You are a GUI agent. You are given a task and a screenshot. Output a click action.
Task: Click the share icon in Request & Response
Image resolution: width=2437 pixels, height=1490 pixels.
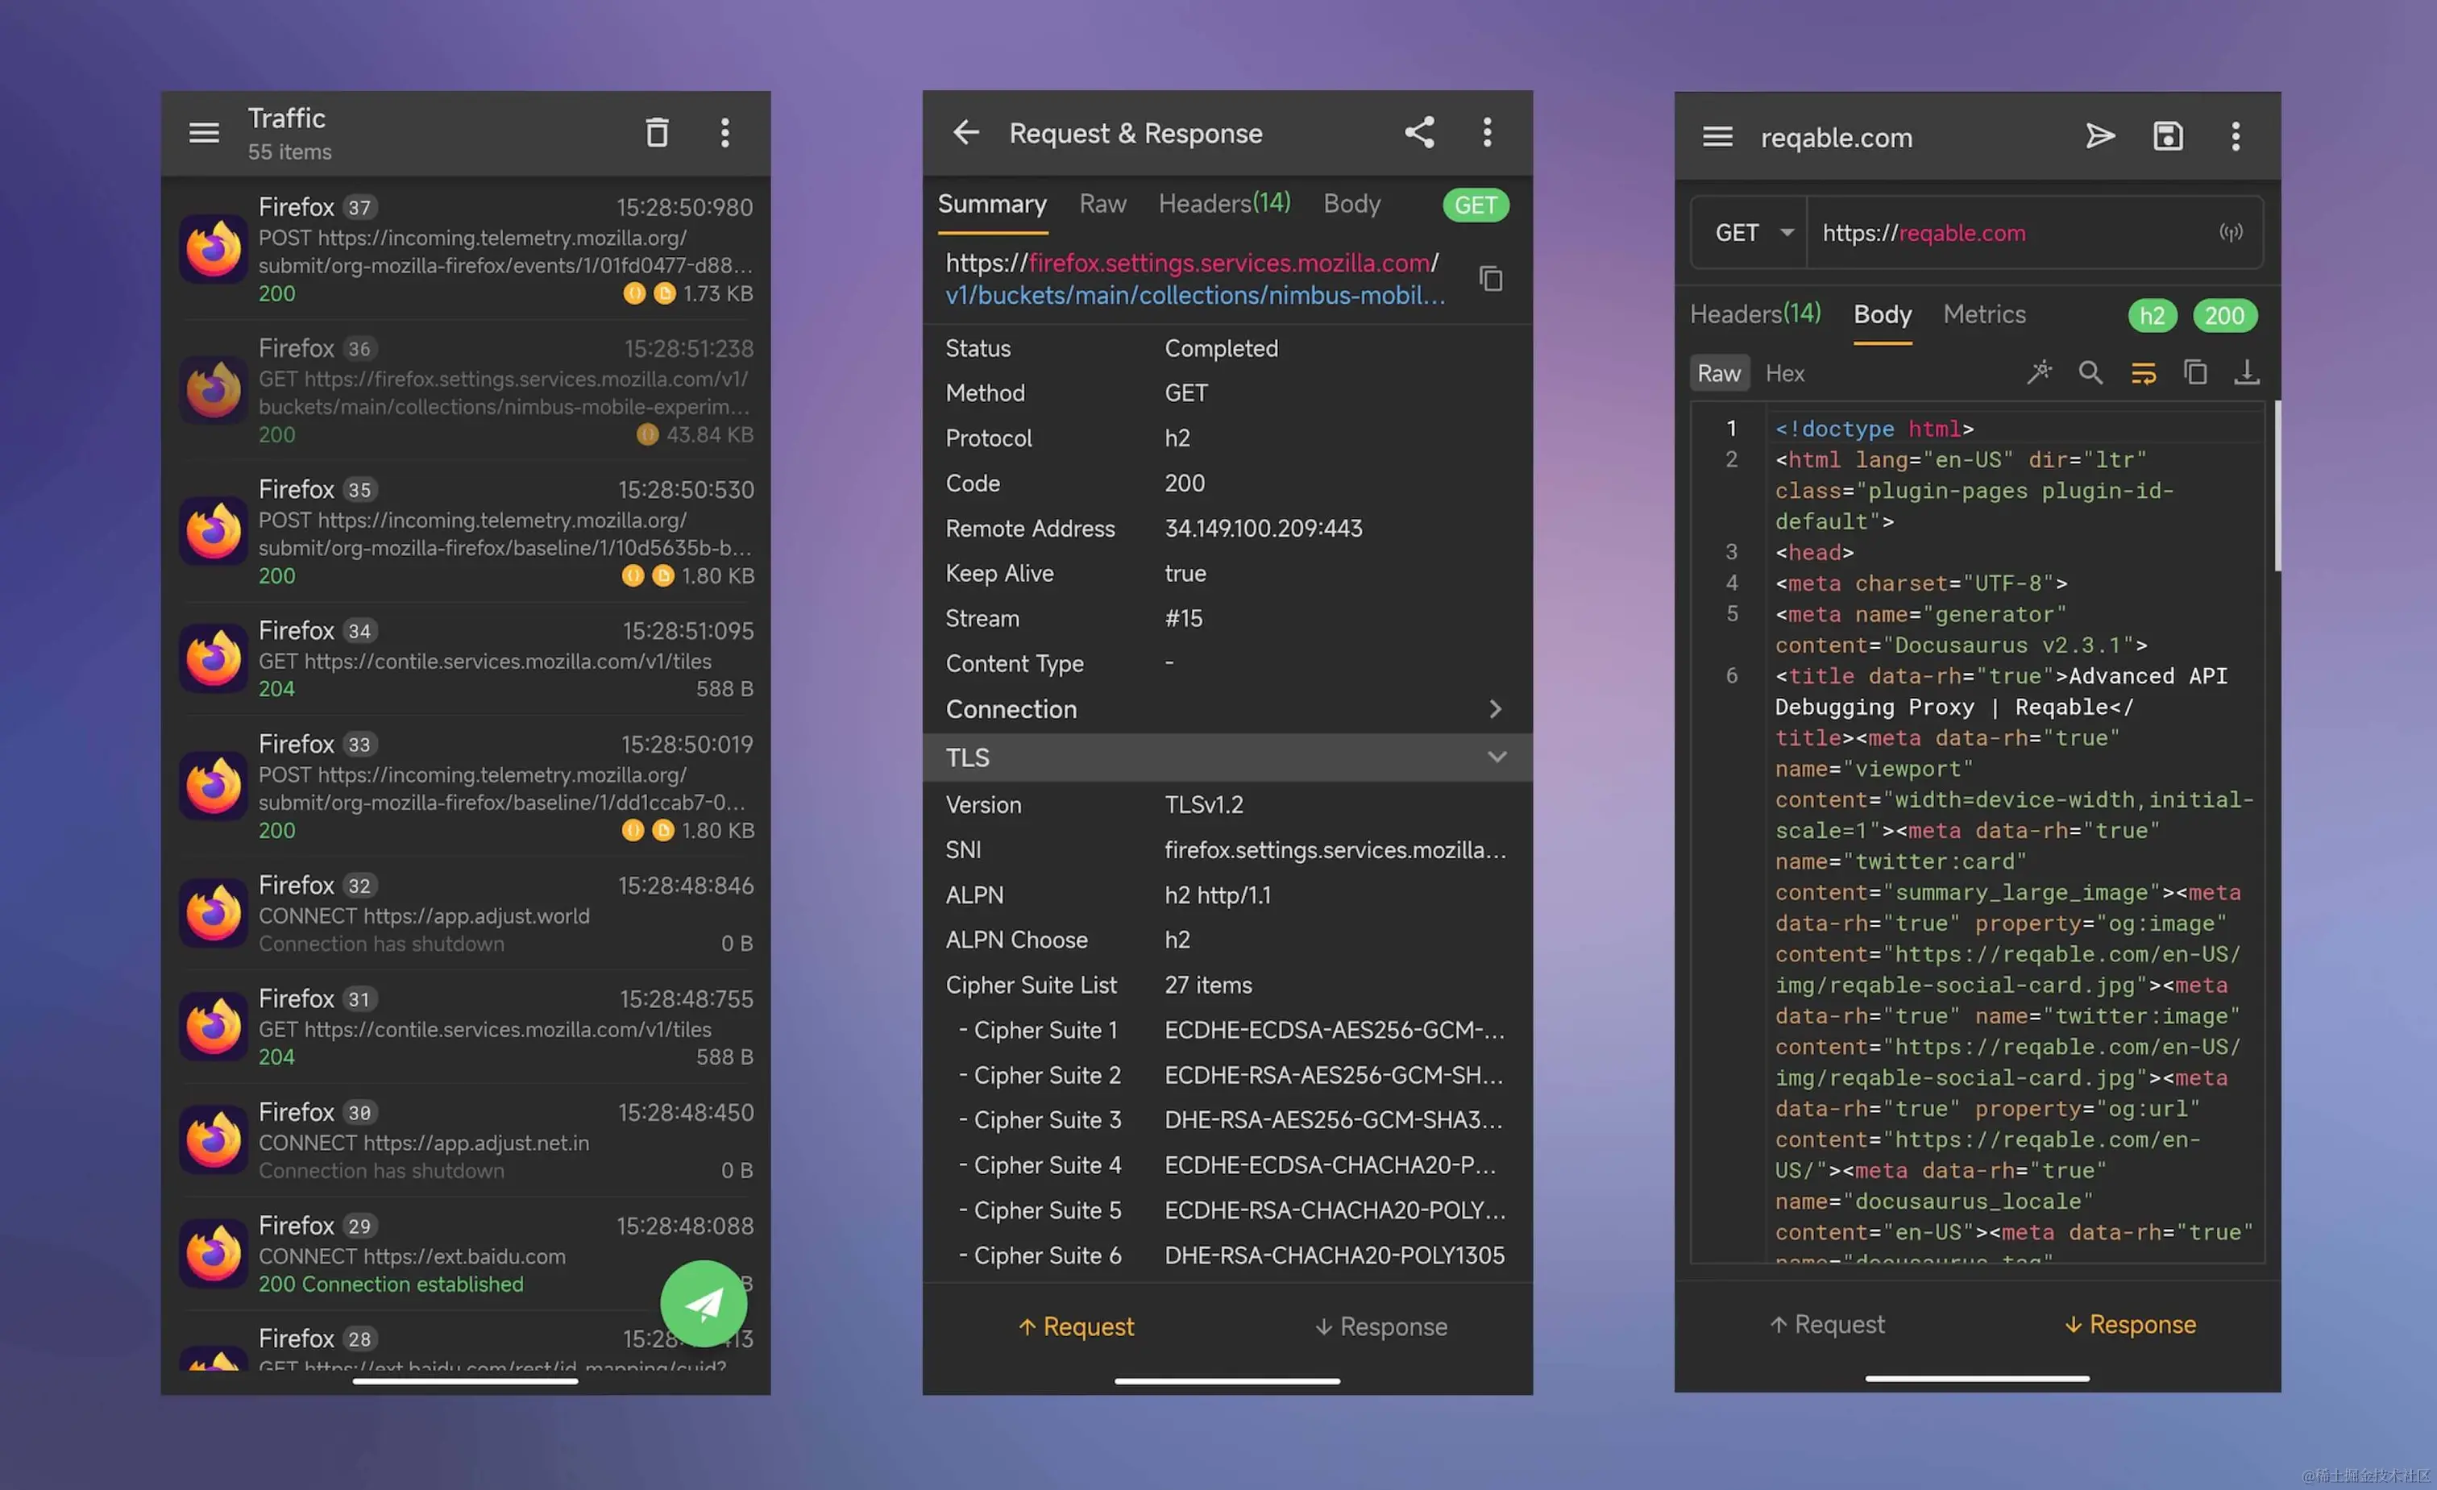click(x=1419, y=132)
